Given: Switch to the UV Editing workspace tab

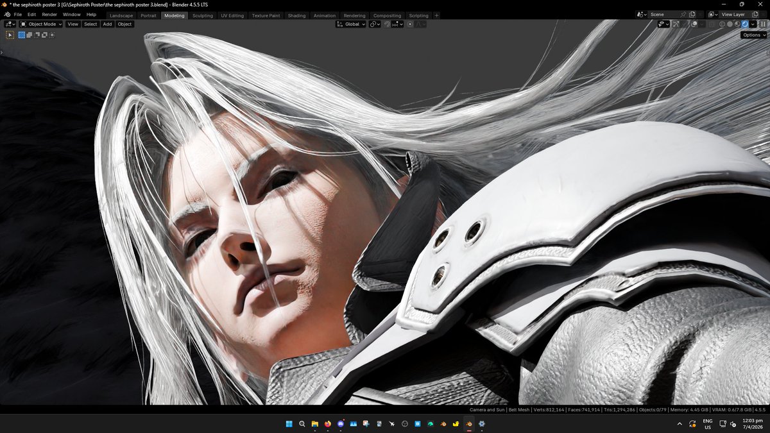Looking at the screenshot, I should tap(232, 15).
